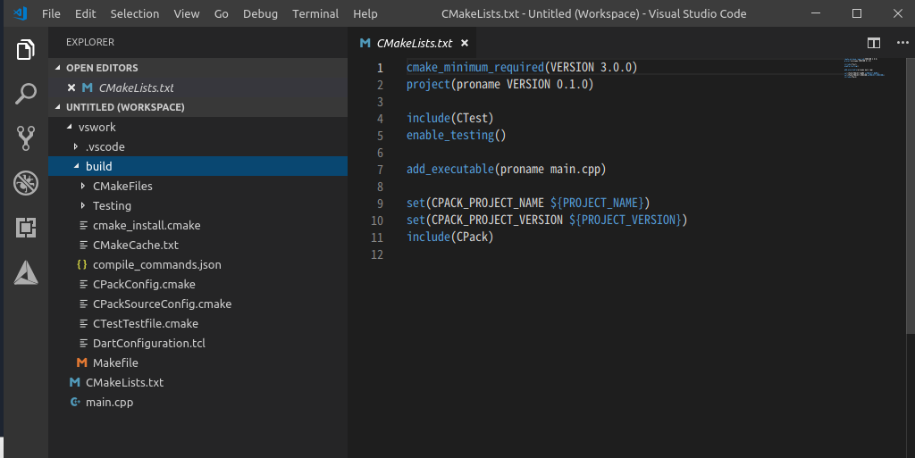
Task: Click the code minimap preview
Action: (x=863, y=68)
